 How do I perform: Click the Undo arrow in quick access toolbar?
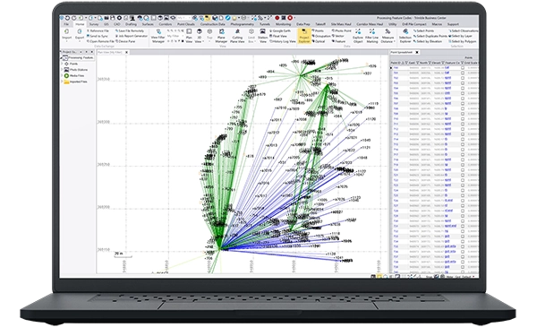click(67, 18)
